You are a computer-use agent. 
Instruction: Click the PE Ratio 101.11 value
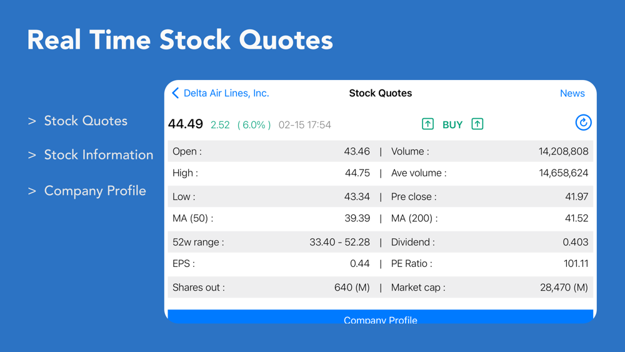(576, 263)
